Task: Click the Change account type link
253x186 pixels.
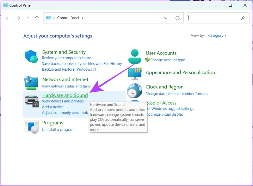Action: pyautogui.click(x=168, y=60)
